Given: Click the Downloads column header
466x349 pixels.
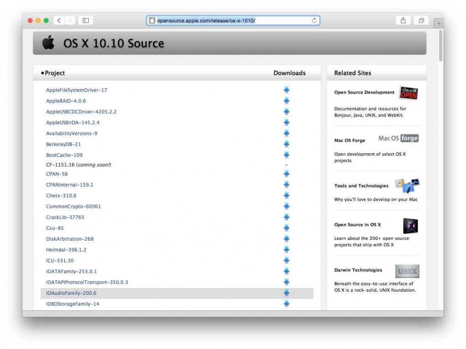Looking at the screenshot, I should (x=289, y=73).
